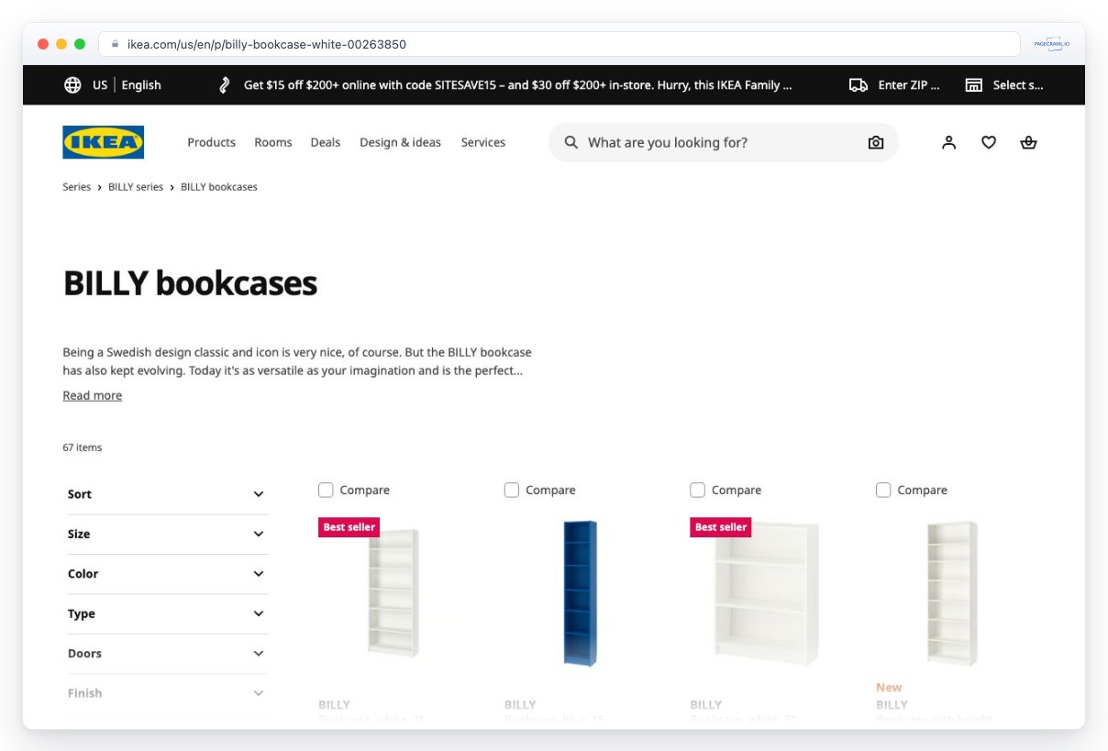Screen dimensions: 1108x751
Task: Check Compare for the blue bookcase
Action: 512,490
